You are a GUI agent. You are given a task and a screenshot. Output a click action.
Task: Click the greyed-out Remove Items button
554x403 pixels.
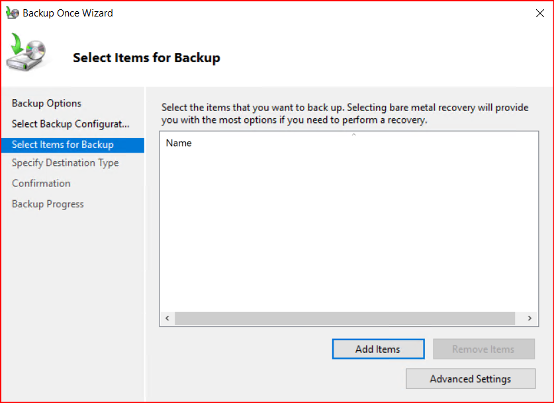click(x=483, y=349)
